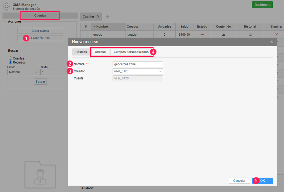Click the CMS Manager gear logo
This screenshot has height=192, width=284.
(x=7, y=6)
